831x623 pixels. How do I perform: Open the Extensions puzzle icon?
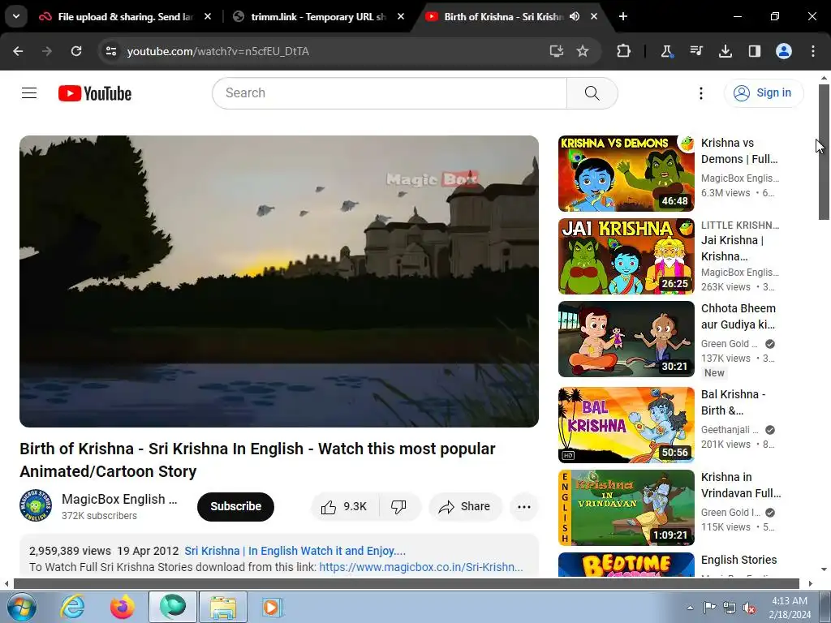(x=624, y=51)
